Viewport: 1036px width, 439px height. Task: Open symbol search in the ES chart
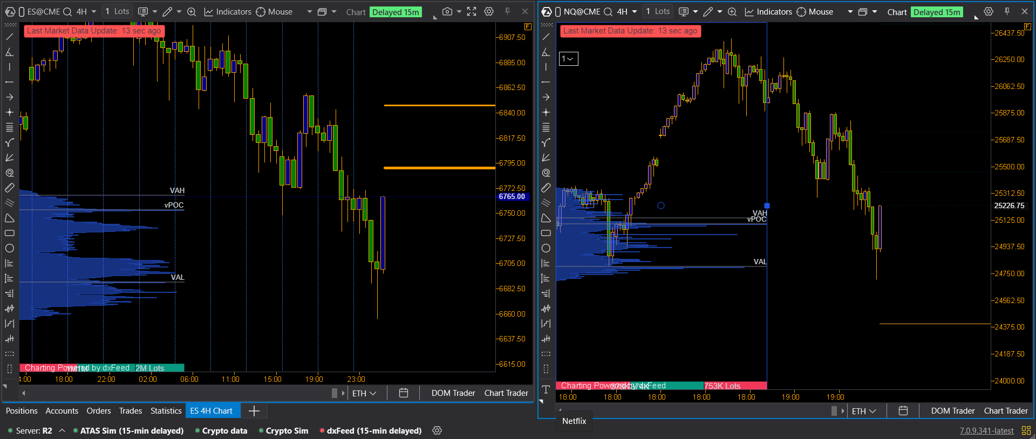point(67,12)
